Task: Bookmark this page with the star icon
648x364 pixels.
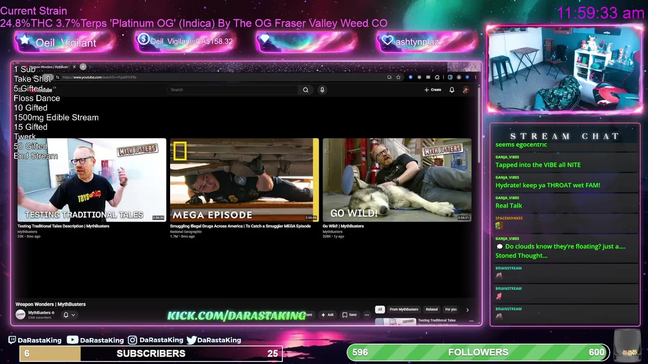Action: click(398, 77)
